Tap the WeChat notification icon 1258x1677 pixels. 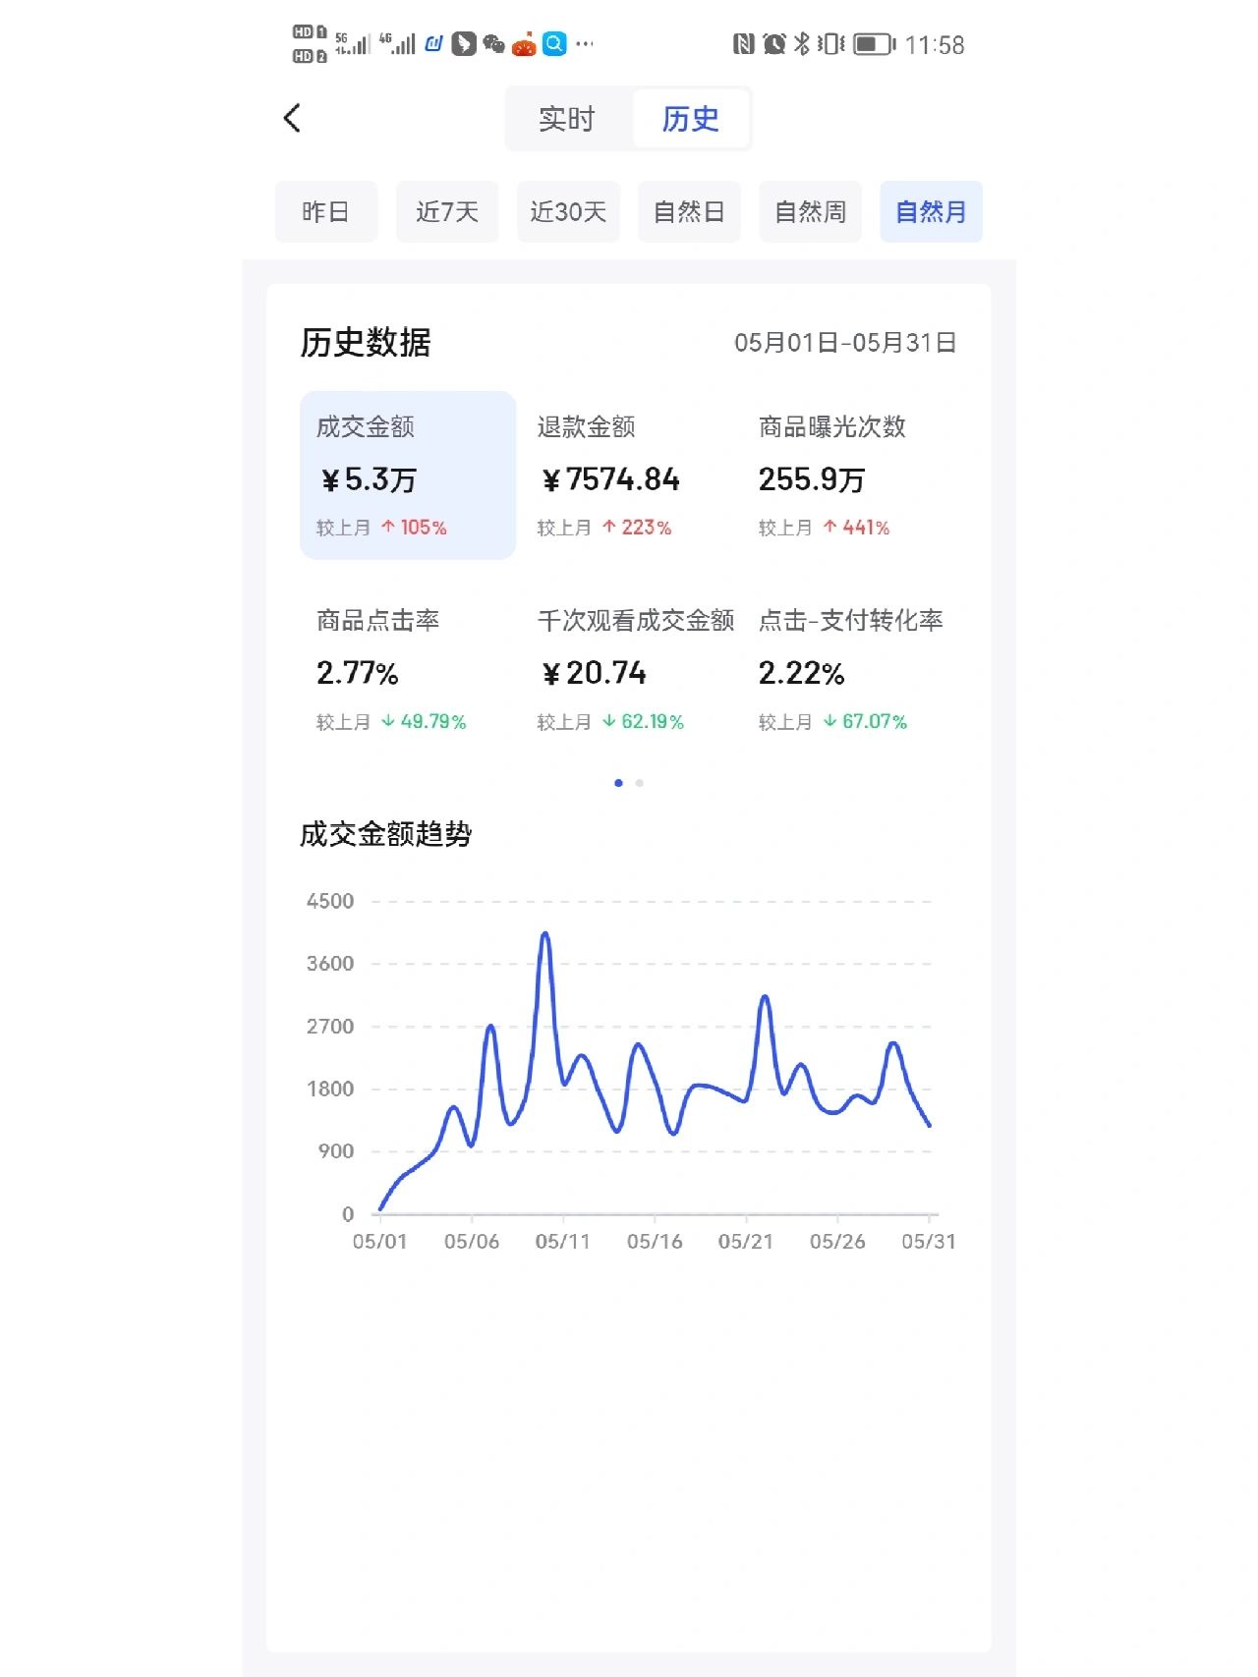pyautogui.click(x=493, y=43)
